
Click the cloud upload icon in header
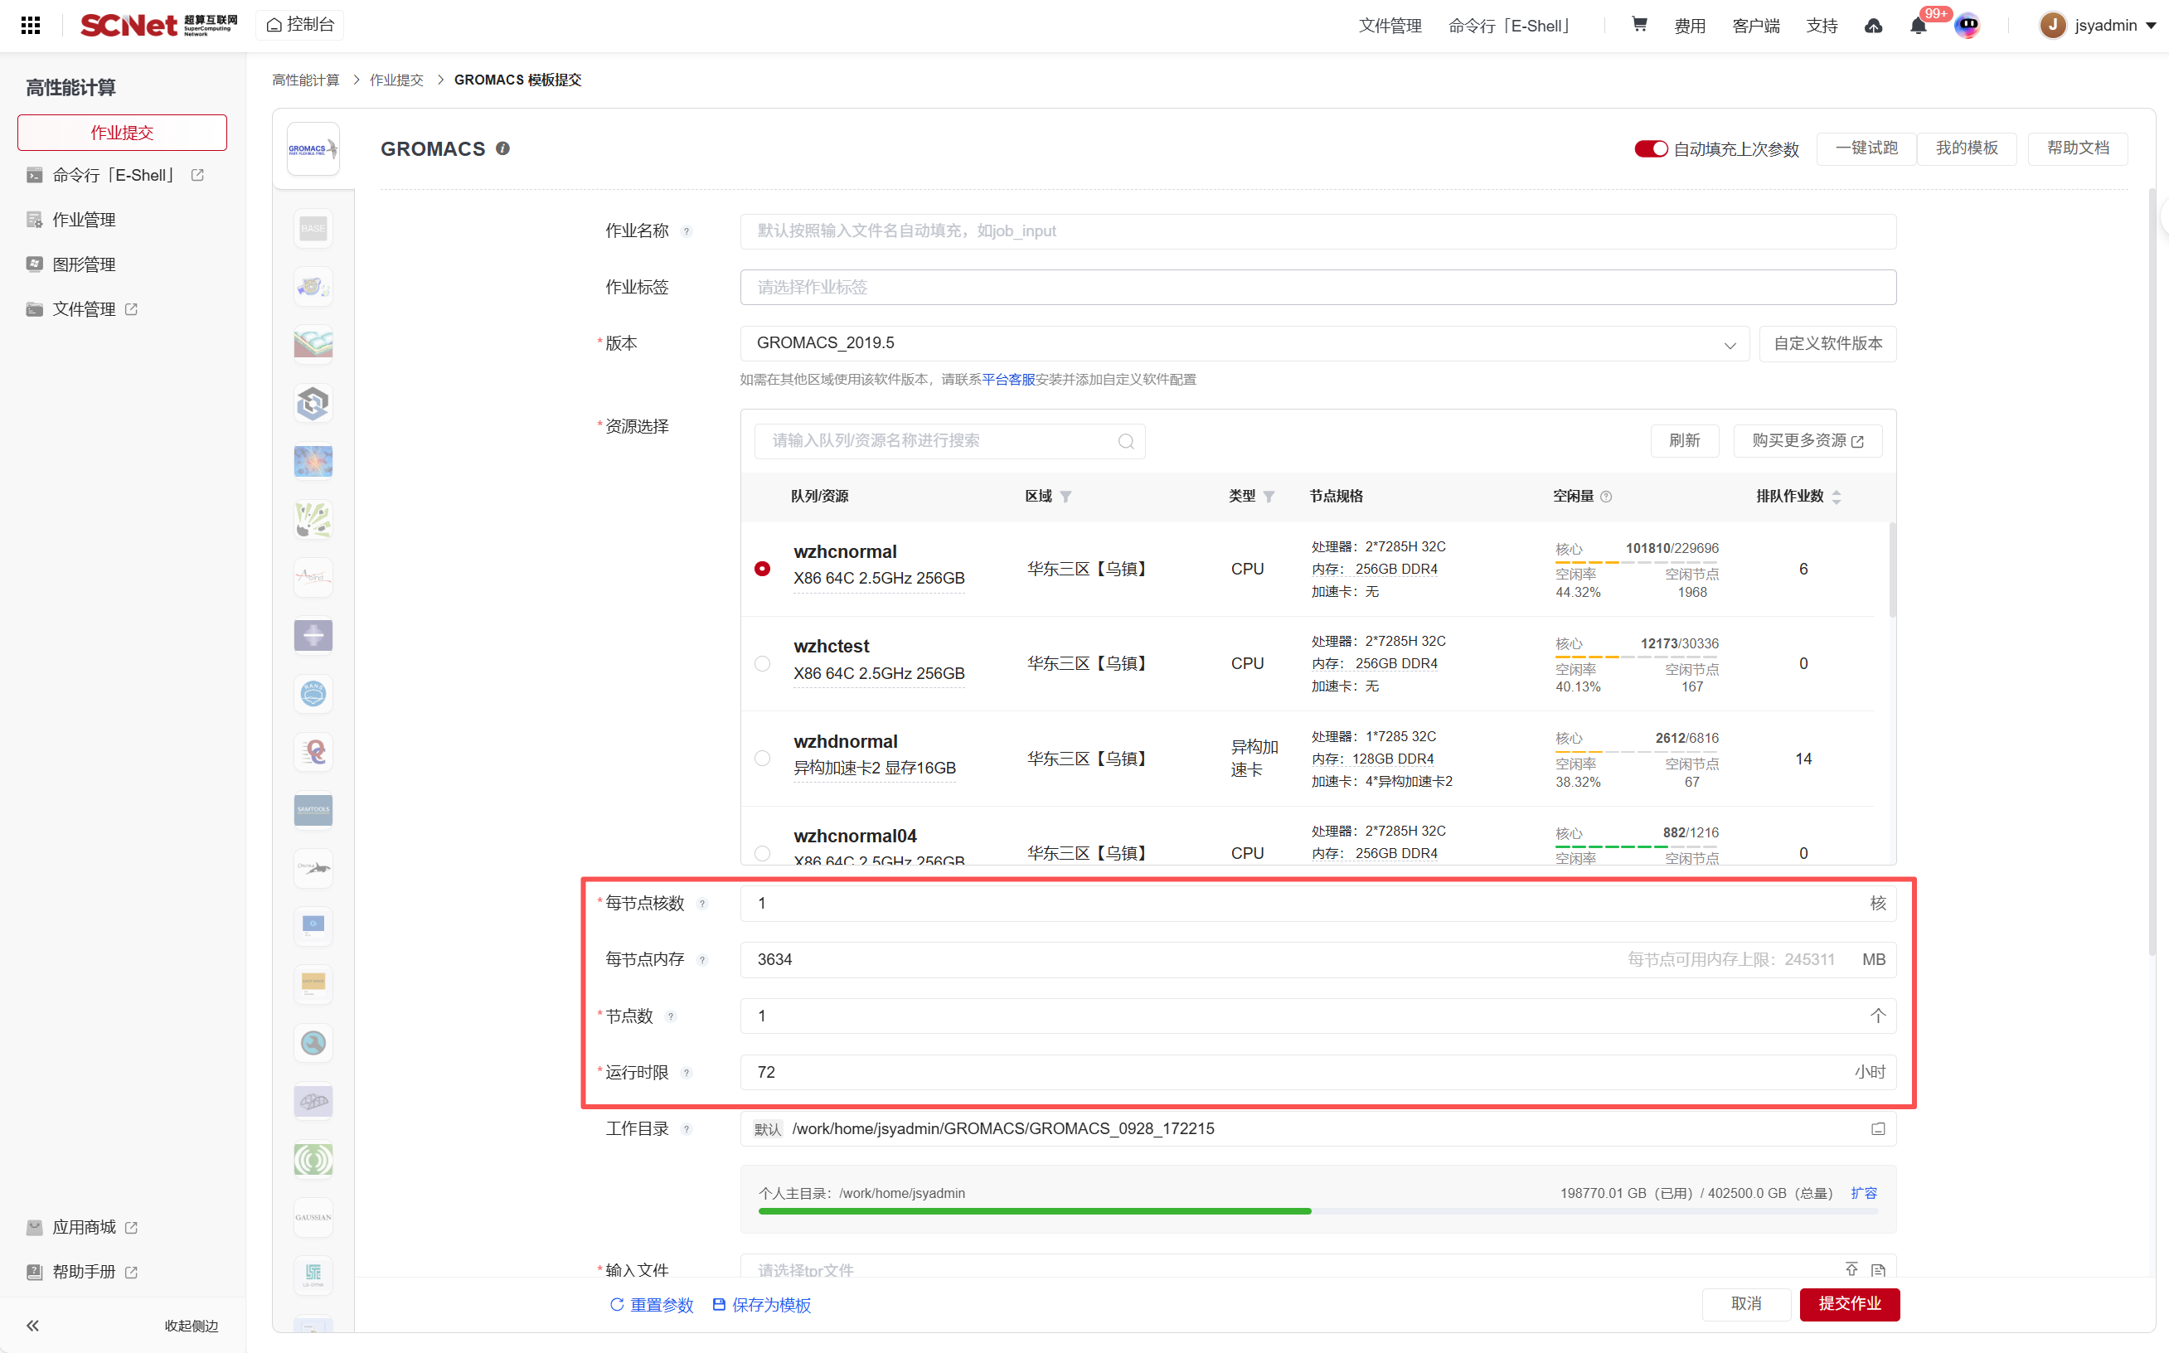[x=1873, y=25]
